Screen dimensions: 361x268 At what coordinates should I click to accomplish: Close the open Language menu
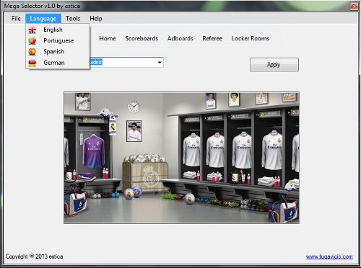[43, 19]
